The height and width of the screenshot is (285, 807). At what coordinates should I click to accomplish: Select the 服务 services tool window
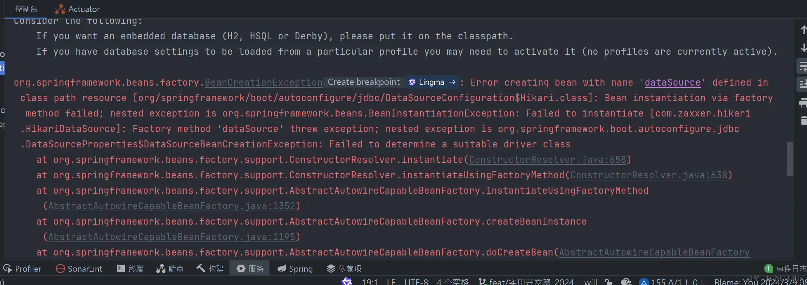(250, 269)
